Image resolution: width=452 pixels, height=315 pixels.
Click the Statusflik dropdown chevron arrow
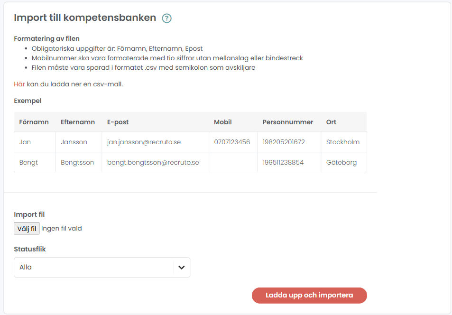pyautogui.click(x=181, y=268)
